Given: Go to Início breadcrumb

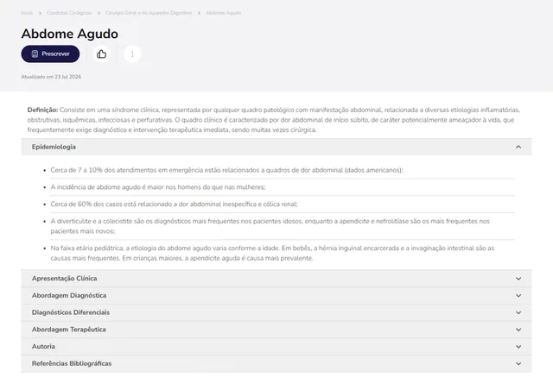Looking at the screenshot, I should (27, 13).
